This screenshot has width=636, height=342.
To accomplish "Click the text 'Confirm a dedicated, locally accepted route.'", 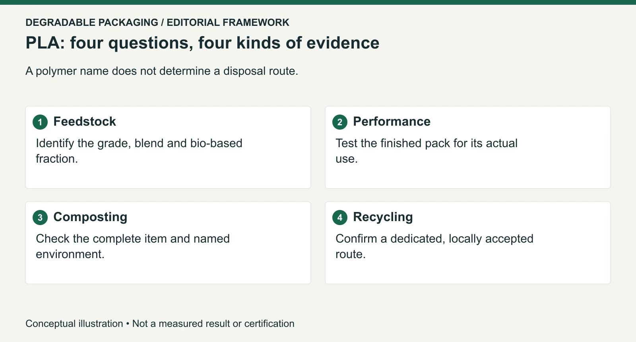I will point(434,246).
